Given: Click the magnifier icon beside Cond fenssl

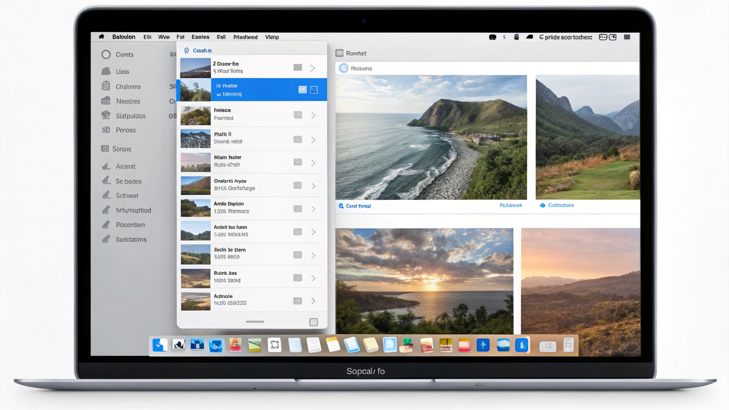Looking at the screenshot, I should tap(341, 206).
